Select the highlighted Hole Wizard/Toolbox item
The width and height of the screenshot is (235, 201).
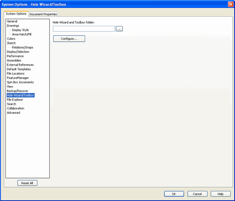pos(20,95)
